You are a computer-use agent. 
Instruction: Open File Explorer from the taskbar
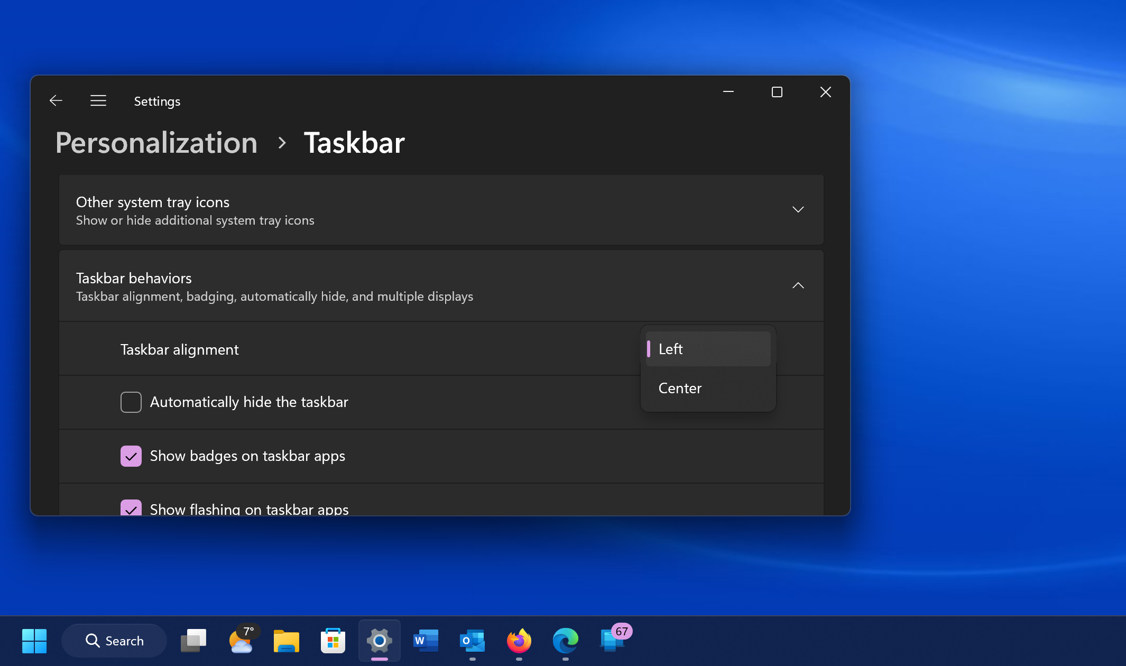coord(286,641)
